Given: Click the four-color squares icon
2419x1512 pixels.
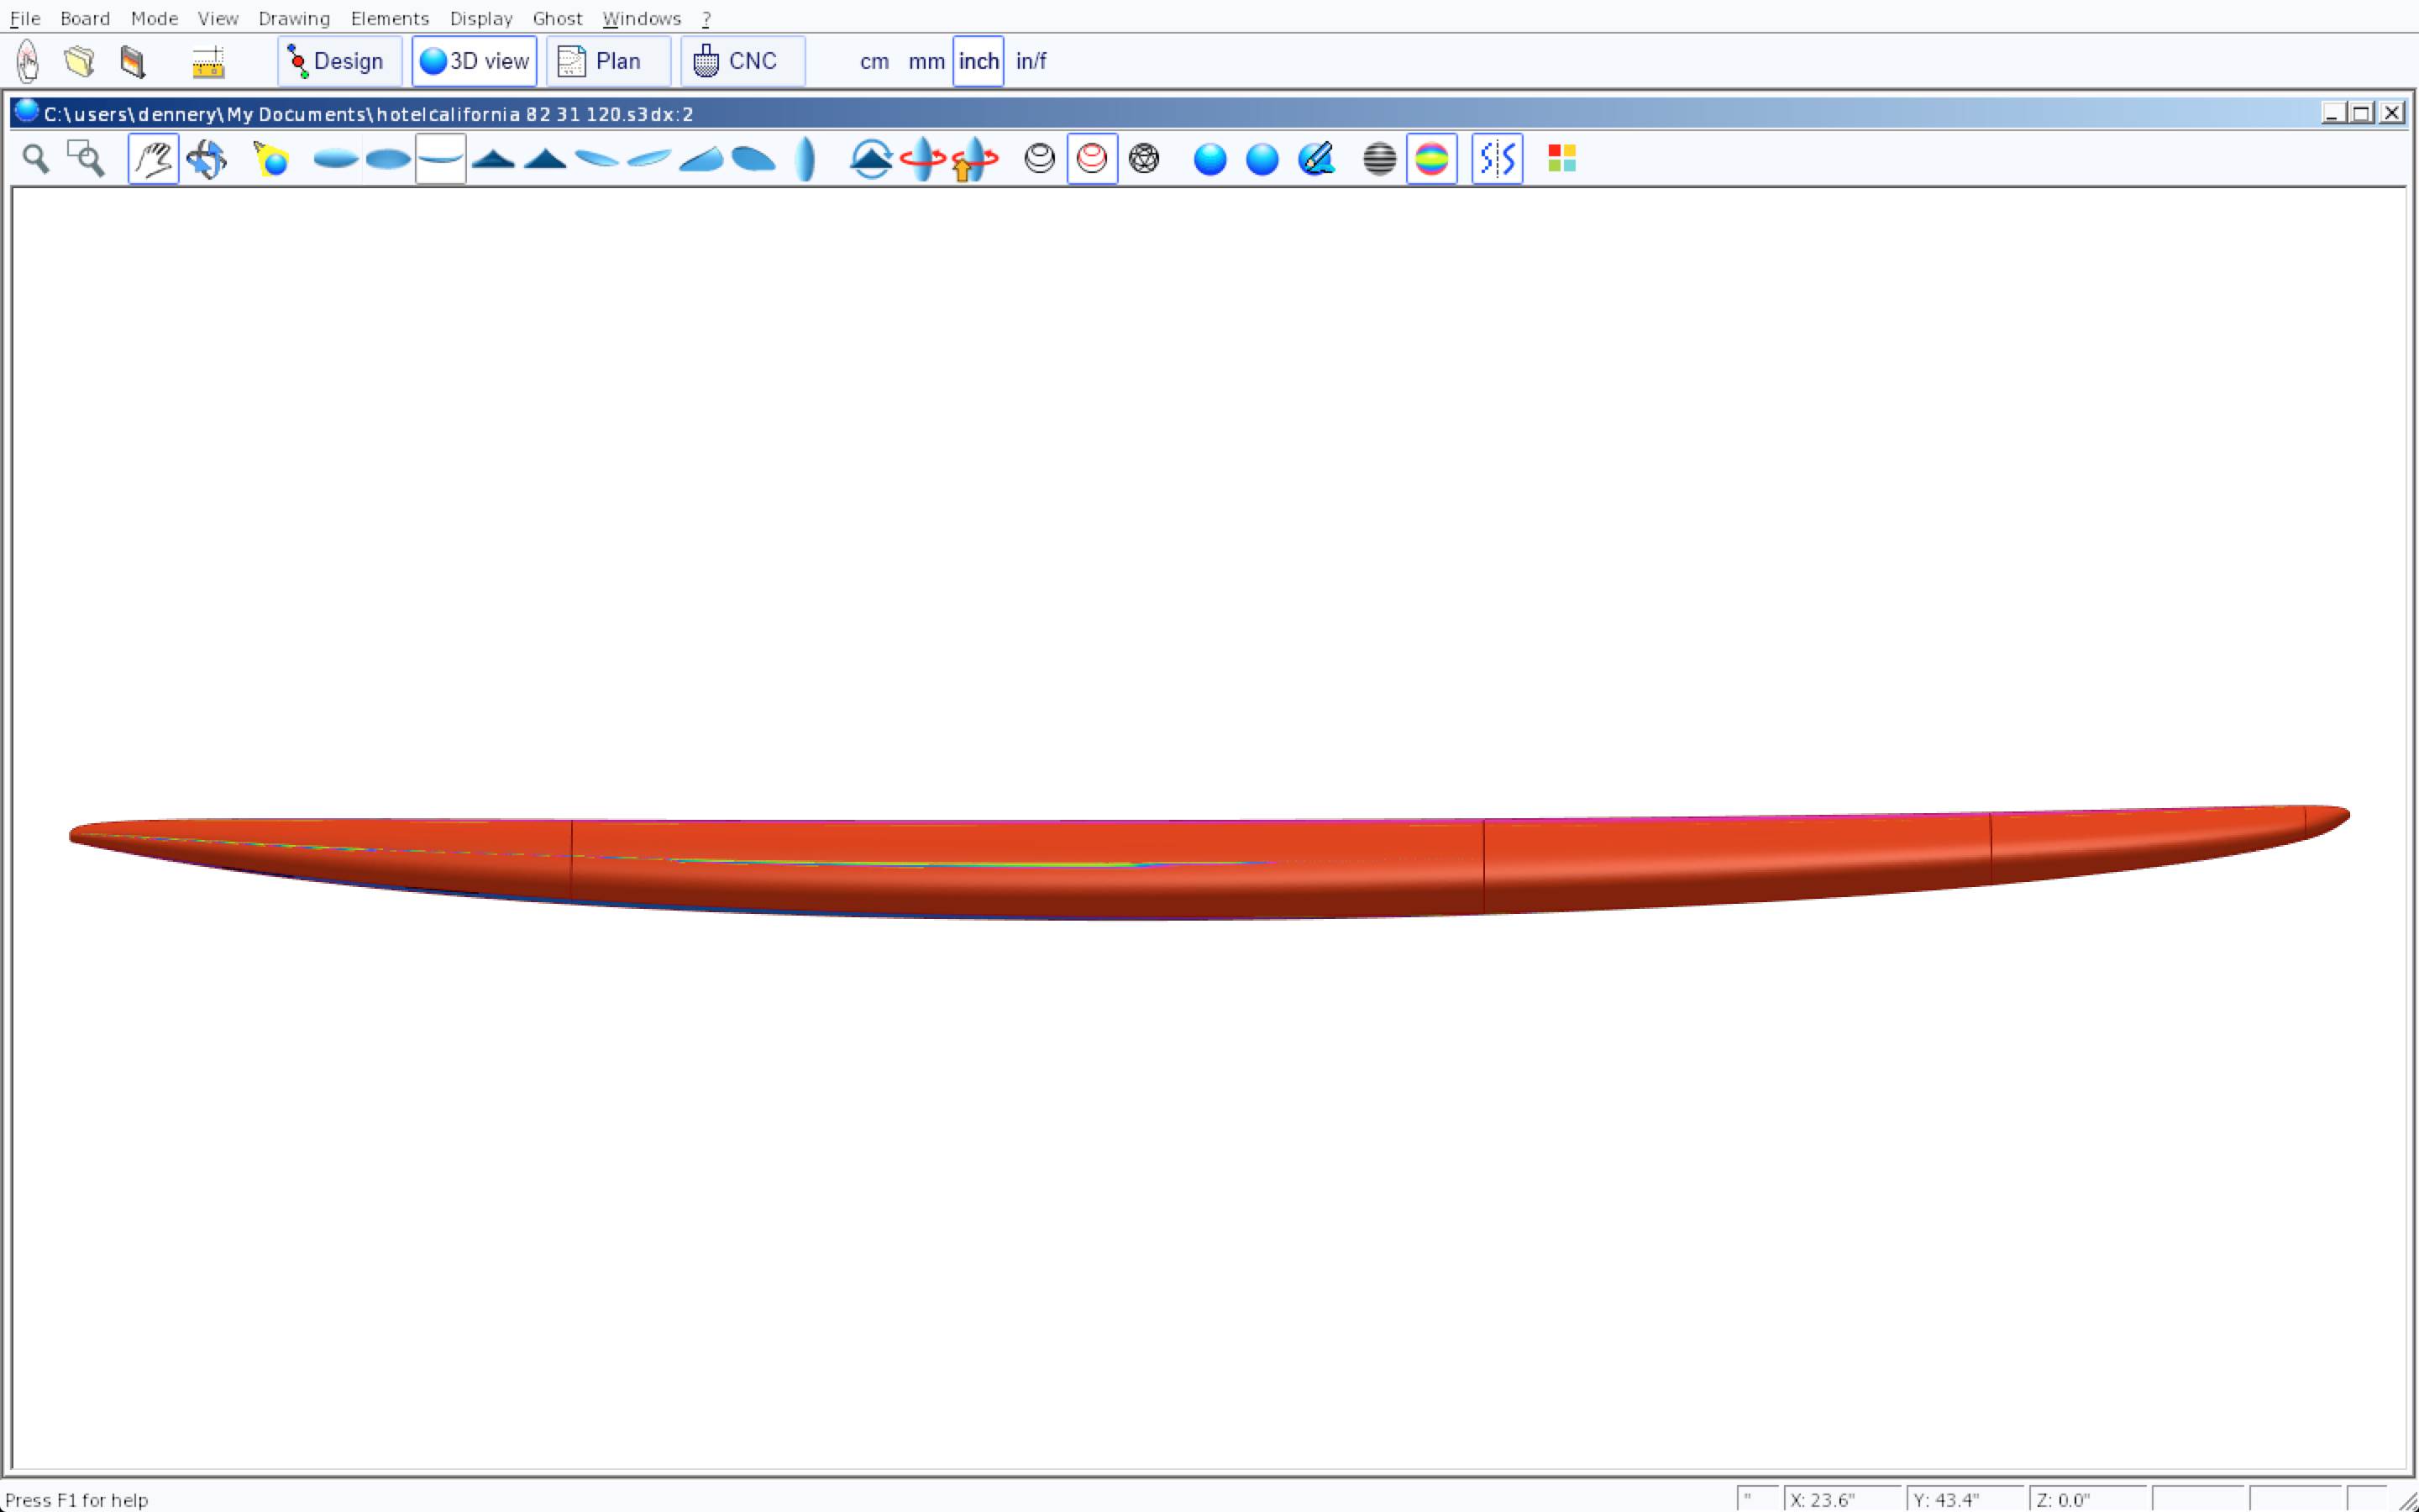Looking at the screenshot, I should click(x=1561, y=159).
